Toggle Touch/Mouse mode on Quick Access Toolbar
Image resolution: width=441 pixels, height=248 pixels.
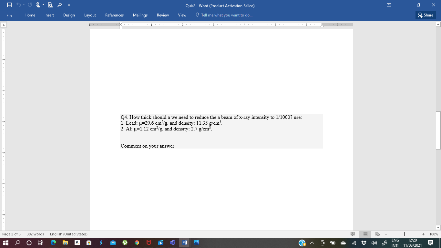point(38,5)
